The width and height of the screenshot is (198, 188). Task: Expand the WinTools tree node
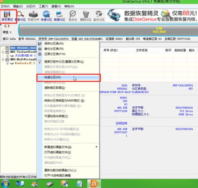[7, 63]
